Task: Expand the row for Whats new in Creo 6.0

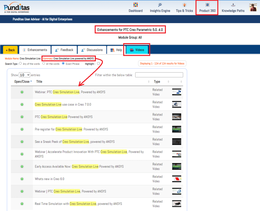Action: click(22, 179)
